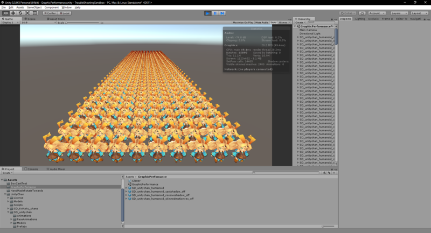Open the Project Create dropdown
Screen dimensions: 431x233
coord(7,173)
